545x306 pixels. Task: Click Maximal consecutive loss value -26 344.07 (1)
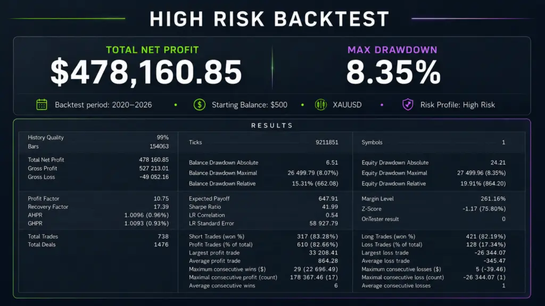(484, 277)
